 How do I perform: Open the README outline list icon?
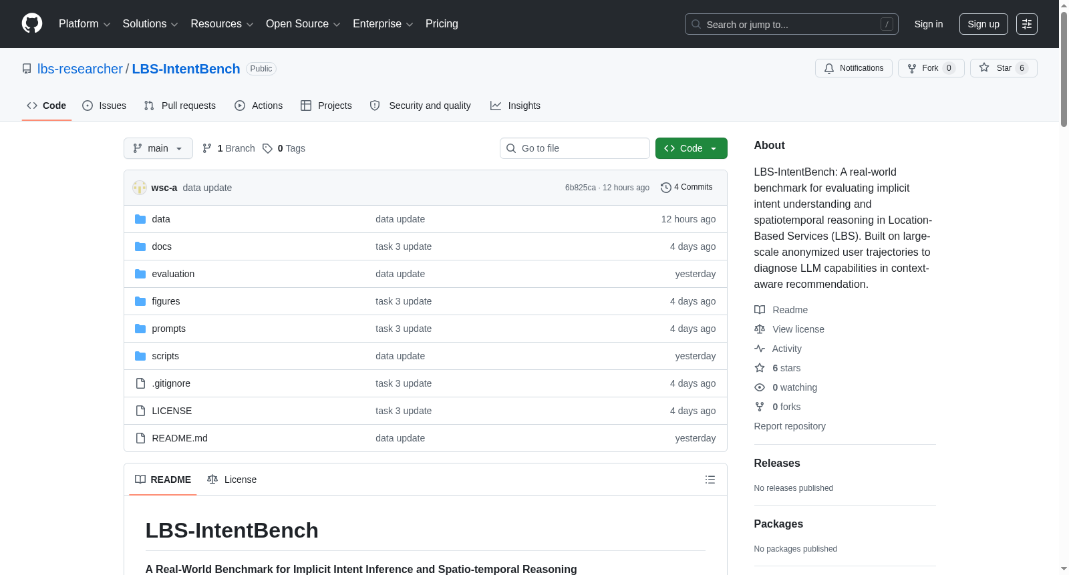(x=710, y=480)
